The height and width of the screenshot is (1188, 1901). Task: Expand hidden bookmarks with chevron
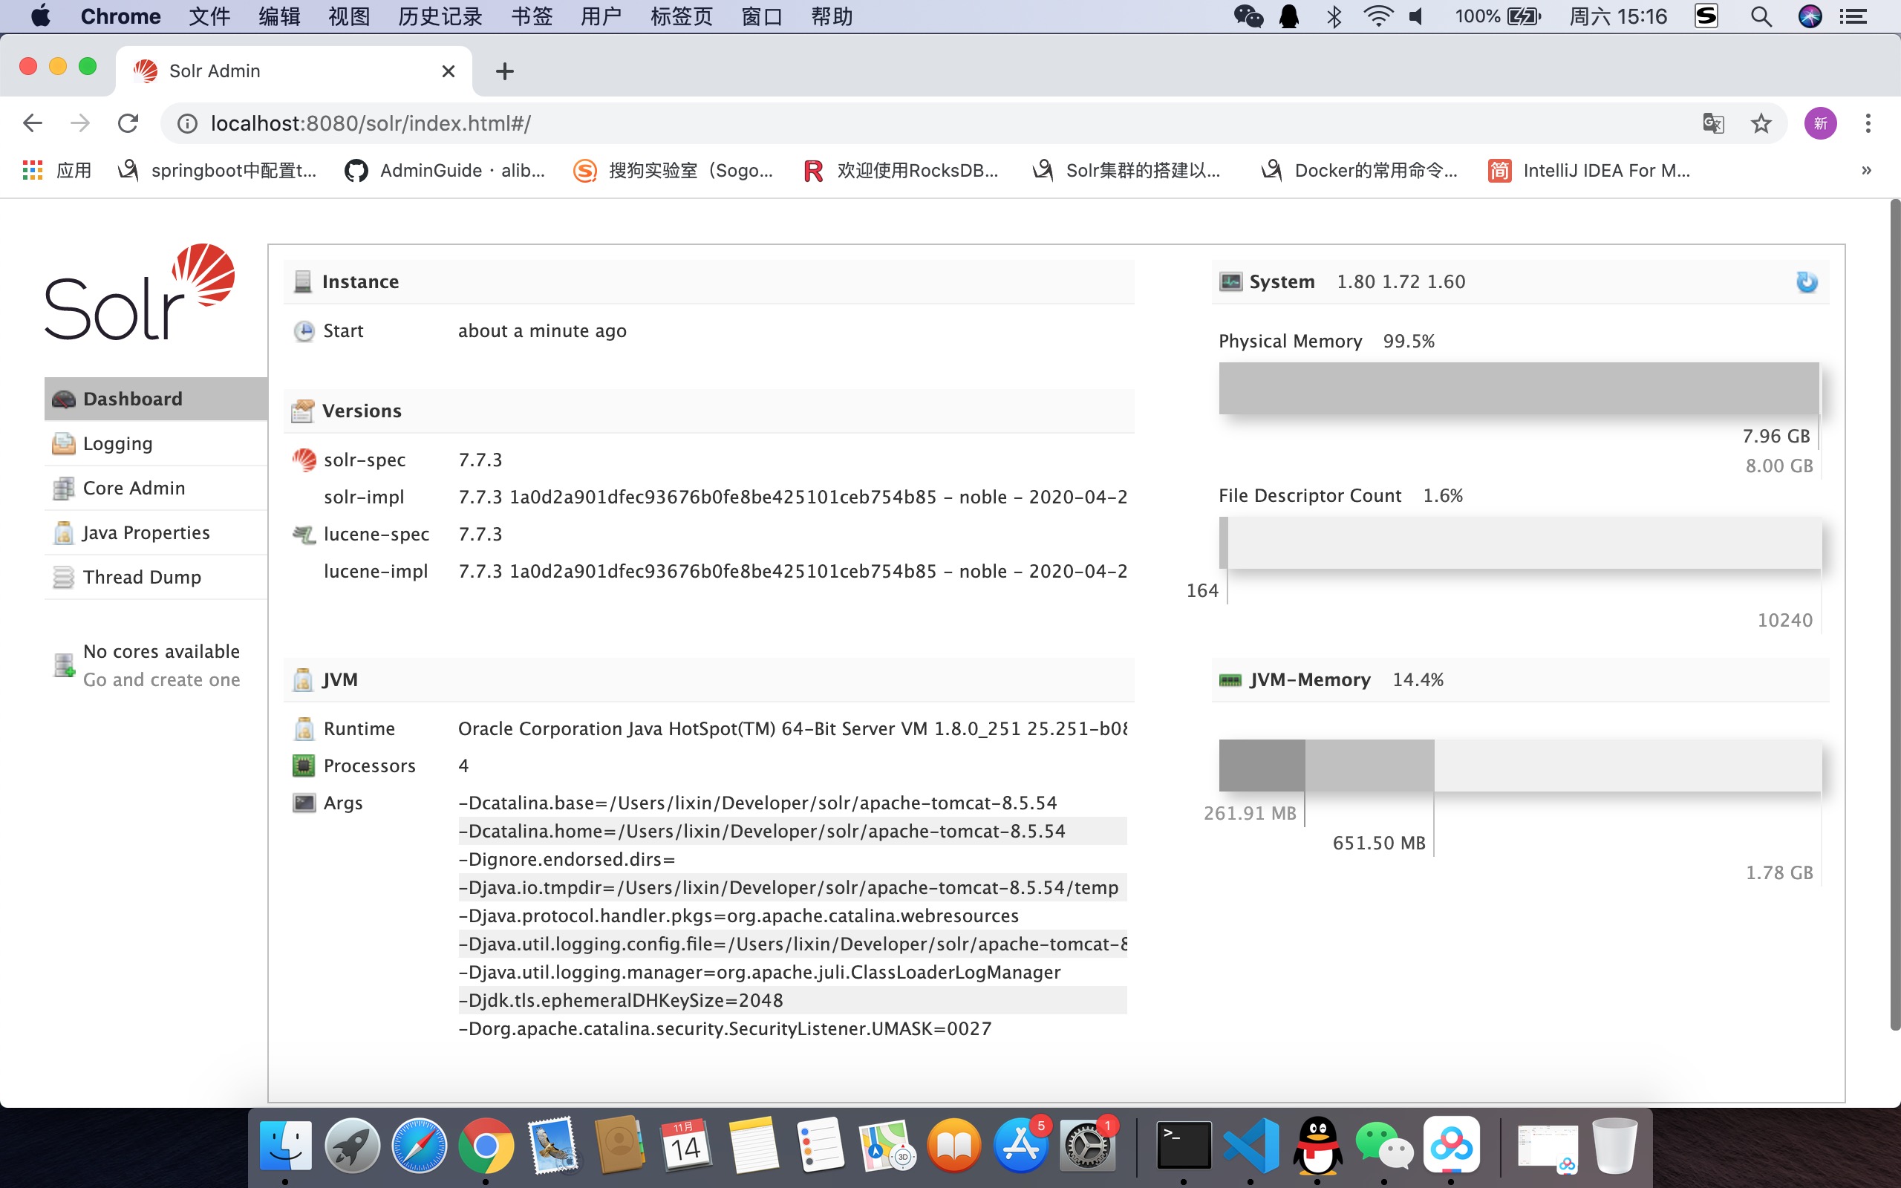pyautogui.click(x=1866, y=171)
